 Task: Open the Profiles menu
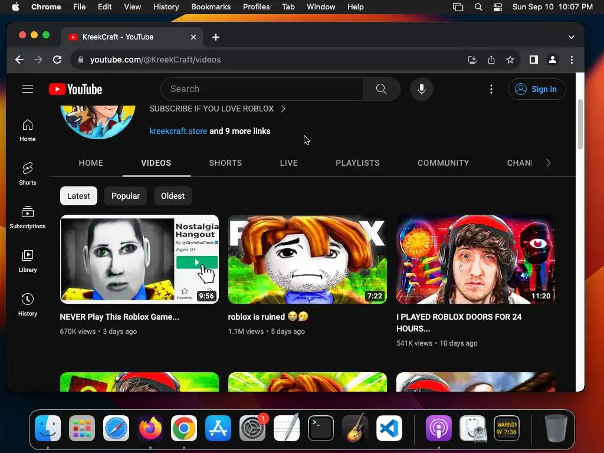(x=256, y=7)
